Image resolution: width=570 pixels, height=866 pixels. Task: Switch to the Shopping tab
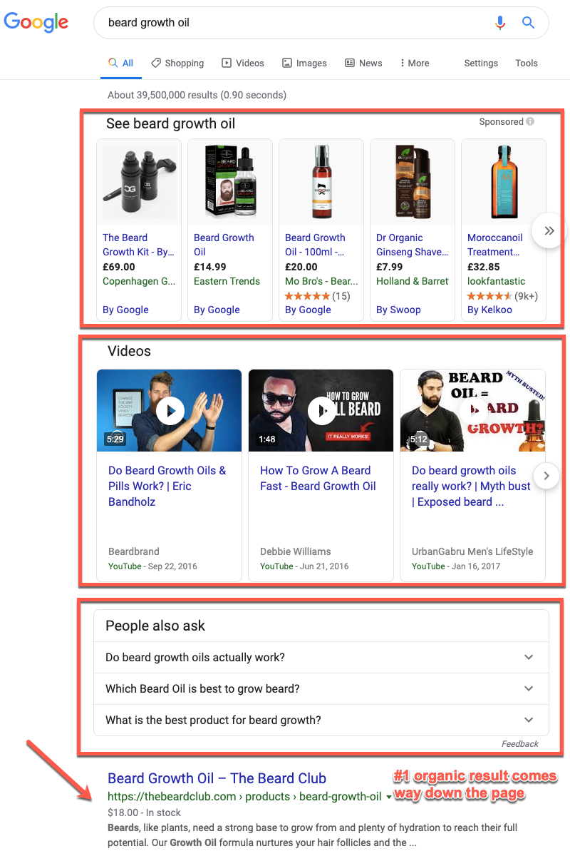177,63
